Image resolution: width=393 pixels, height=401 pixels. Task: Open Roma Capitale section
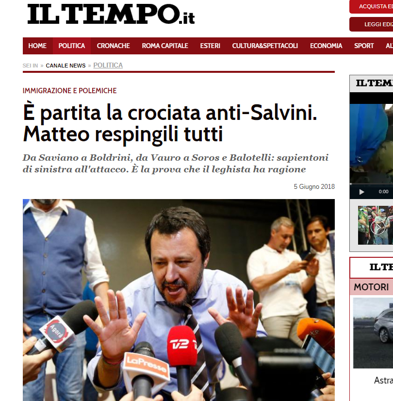[165, 46]
